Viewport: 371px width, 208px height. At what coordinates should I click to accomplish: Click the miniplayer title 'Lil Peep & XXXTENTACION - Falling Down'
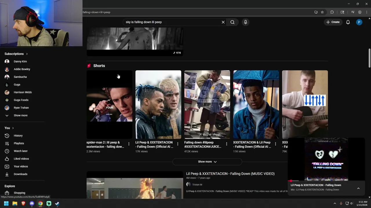[x=316, y=185]
